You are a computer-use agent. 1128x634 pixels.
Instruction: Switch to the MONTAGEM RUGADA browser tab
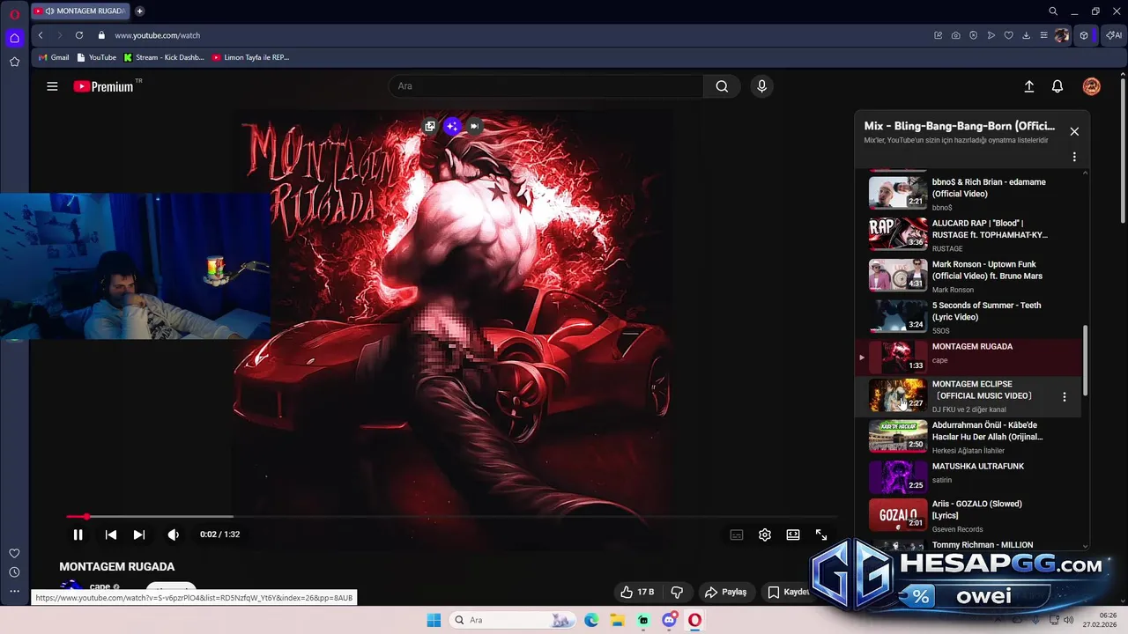(79, 11)
